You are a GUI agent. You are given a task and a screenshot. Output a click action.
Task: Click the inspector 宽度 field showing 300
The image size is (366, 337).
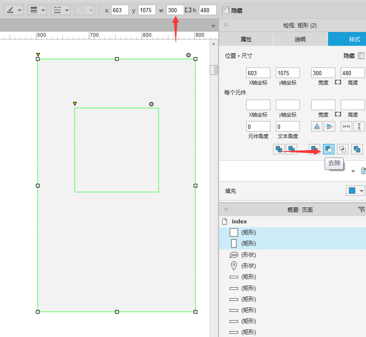323,73
